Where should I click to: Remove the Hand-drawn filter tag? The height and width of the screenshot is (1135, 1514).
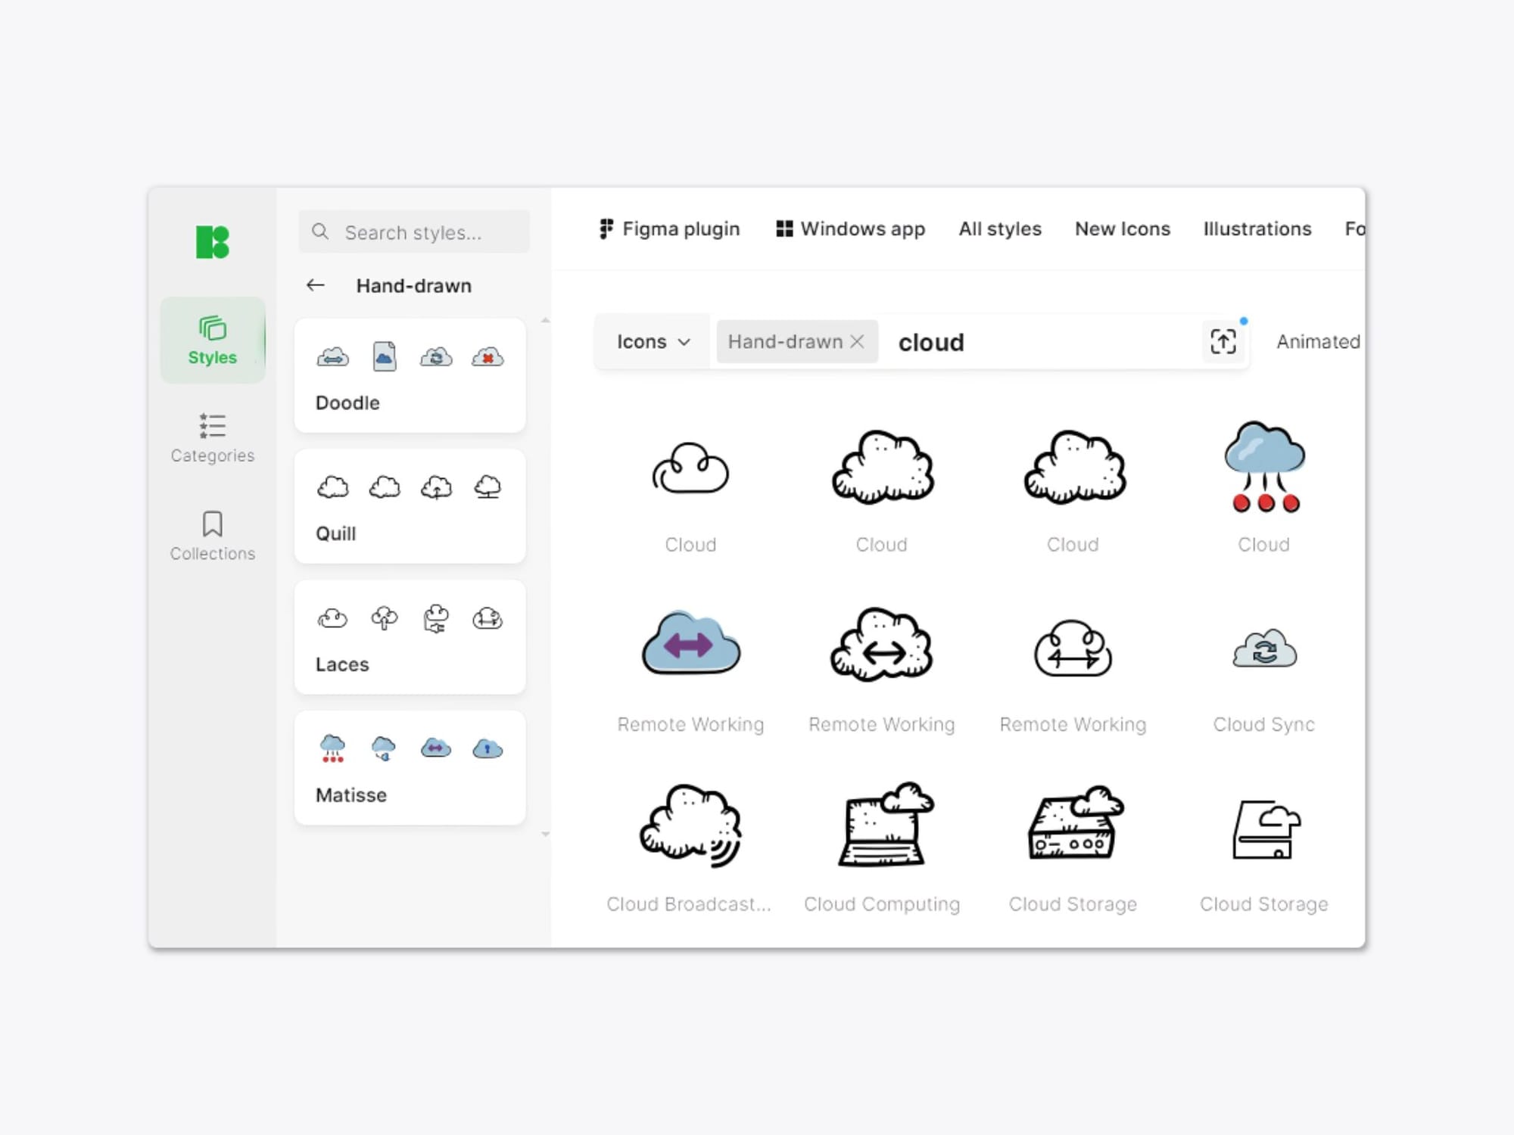tap(857, 341)
